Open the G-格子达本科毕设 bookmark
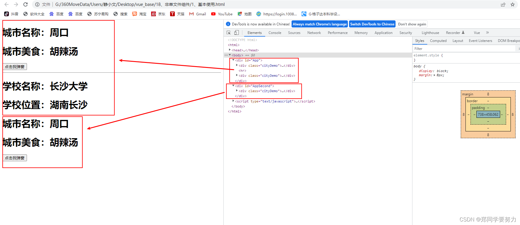 tap(321, 14)
